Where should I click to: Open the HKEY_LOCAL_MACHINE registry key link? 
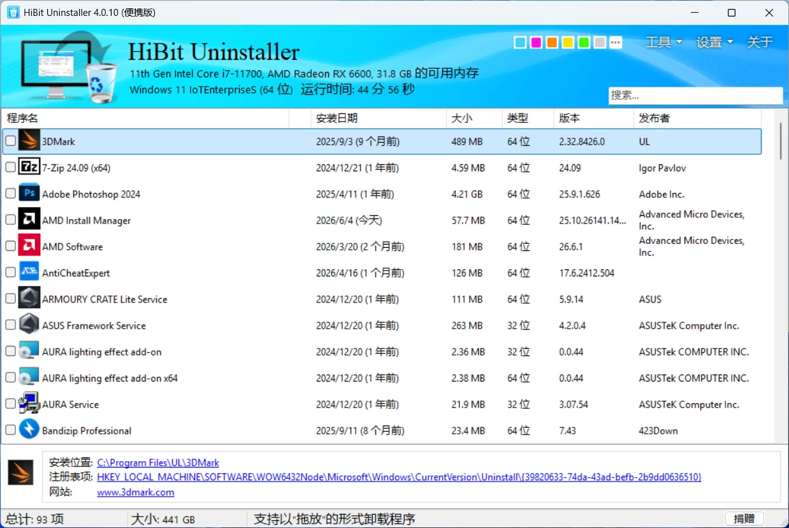[399, 477]
